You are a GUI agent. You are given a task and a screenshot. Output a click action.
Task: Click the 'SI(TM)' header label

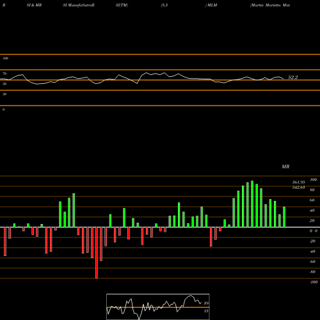point(122,5)
